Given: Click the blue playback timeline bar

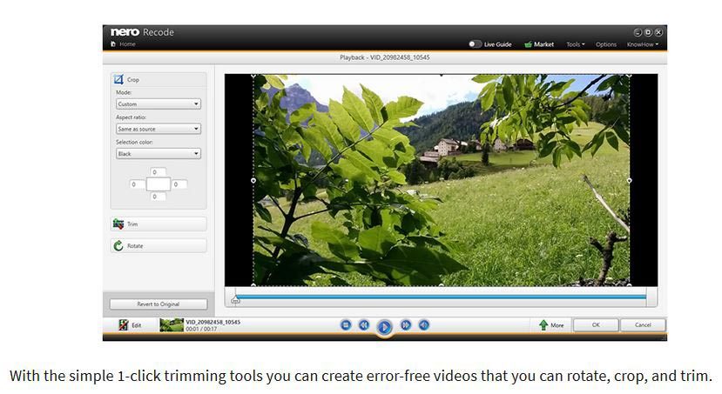Looking at the screenshot, I should pos(441,297).
